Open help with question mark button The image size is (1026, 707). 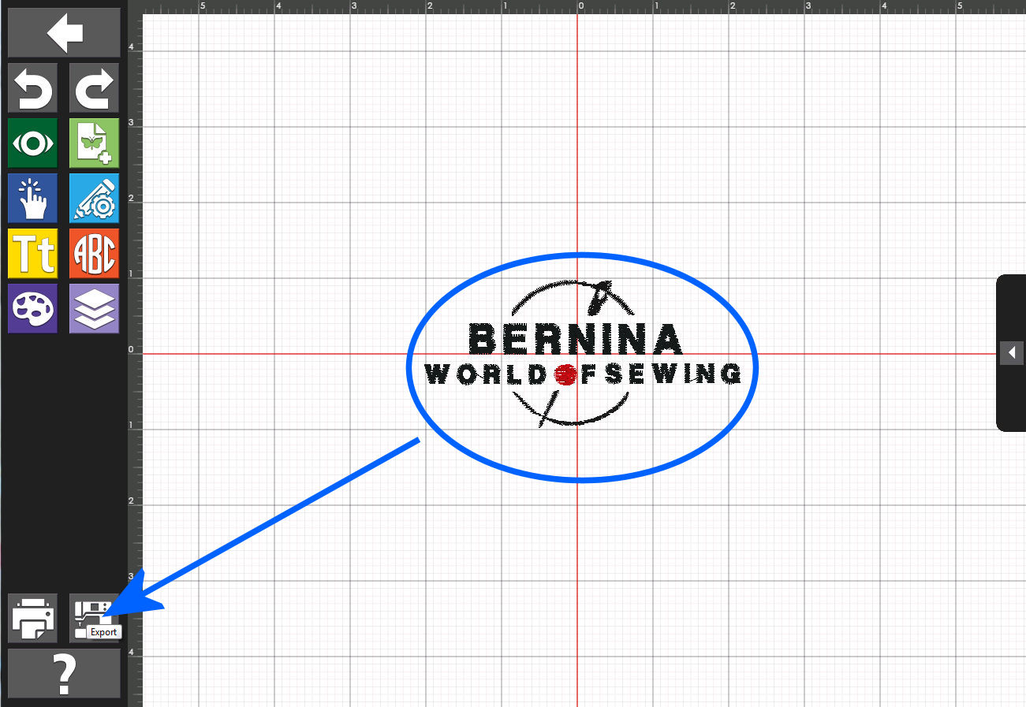pos(64,673)
